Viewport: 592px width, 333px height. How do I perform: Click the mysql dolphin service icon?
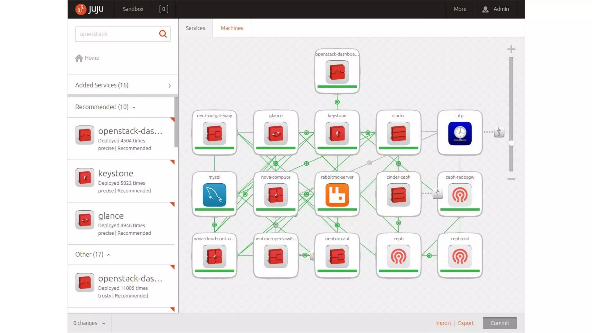click(x=214, y=195)
